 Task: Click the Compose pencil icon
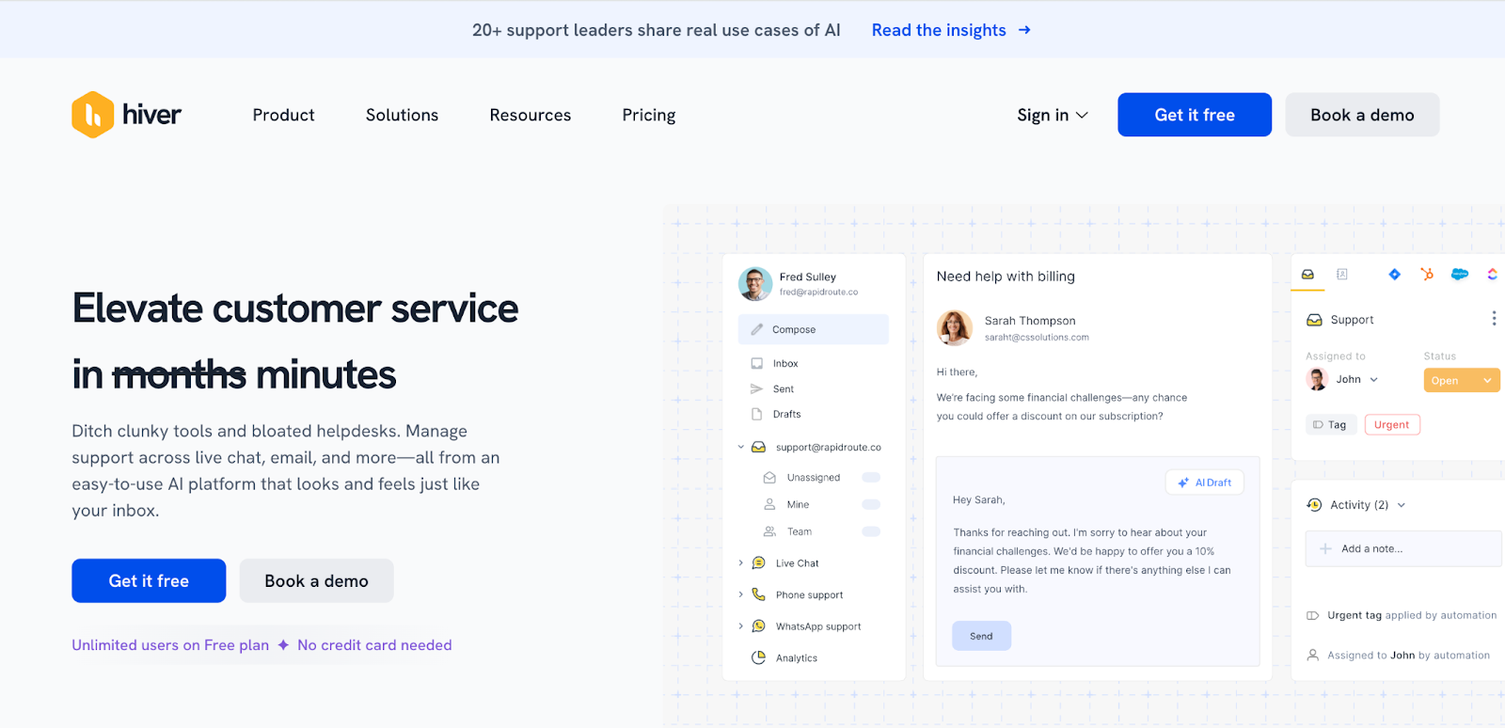pyautogui.click(x=757, y=329)
